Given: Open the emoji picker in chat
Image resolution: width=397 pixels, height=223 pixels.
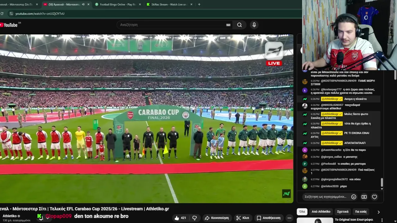Looking at the screenshot, I should click(354, 197).
